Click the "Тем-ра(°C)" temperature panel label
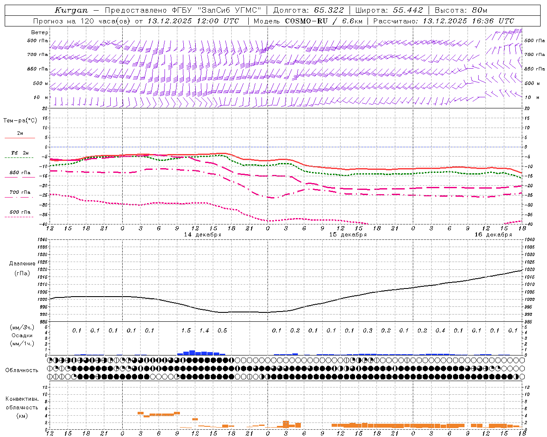Viewport: 547px width, 437px height. 20,120
